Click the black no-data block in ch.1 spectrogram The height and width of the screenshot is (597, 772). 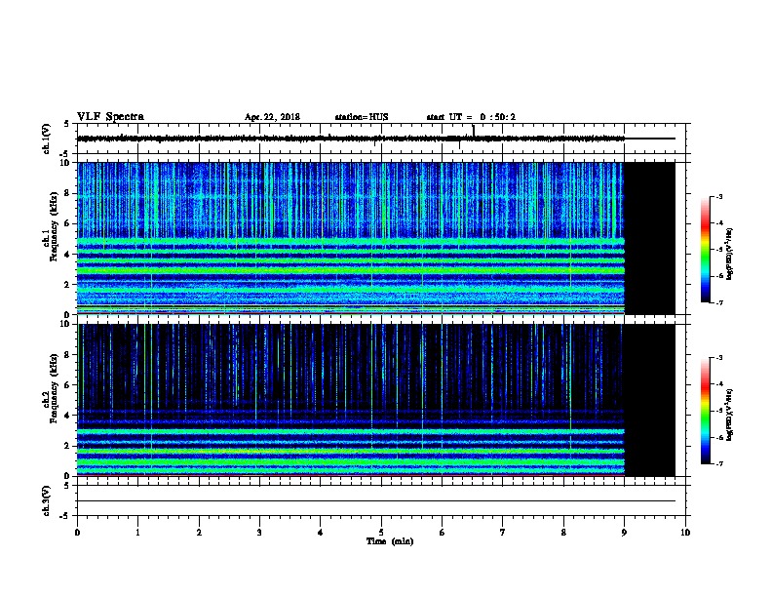click(649, 238)
